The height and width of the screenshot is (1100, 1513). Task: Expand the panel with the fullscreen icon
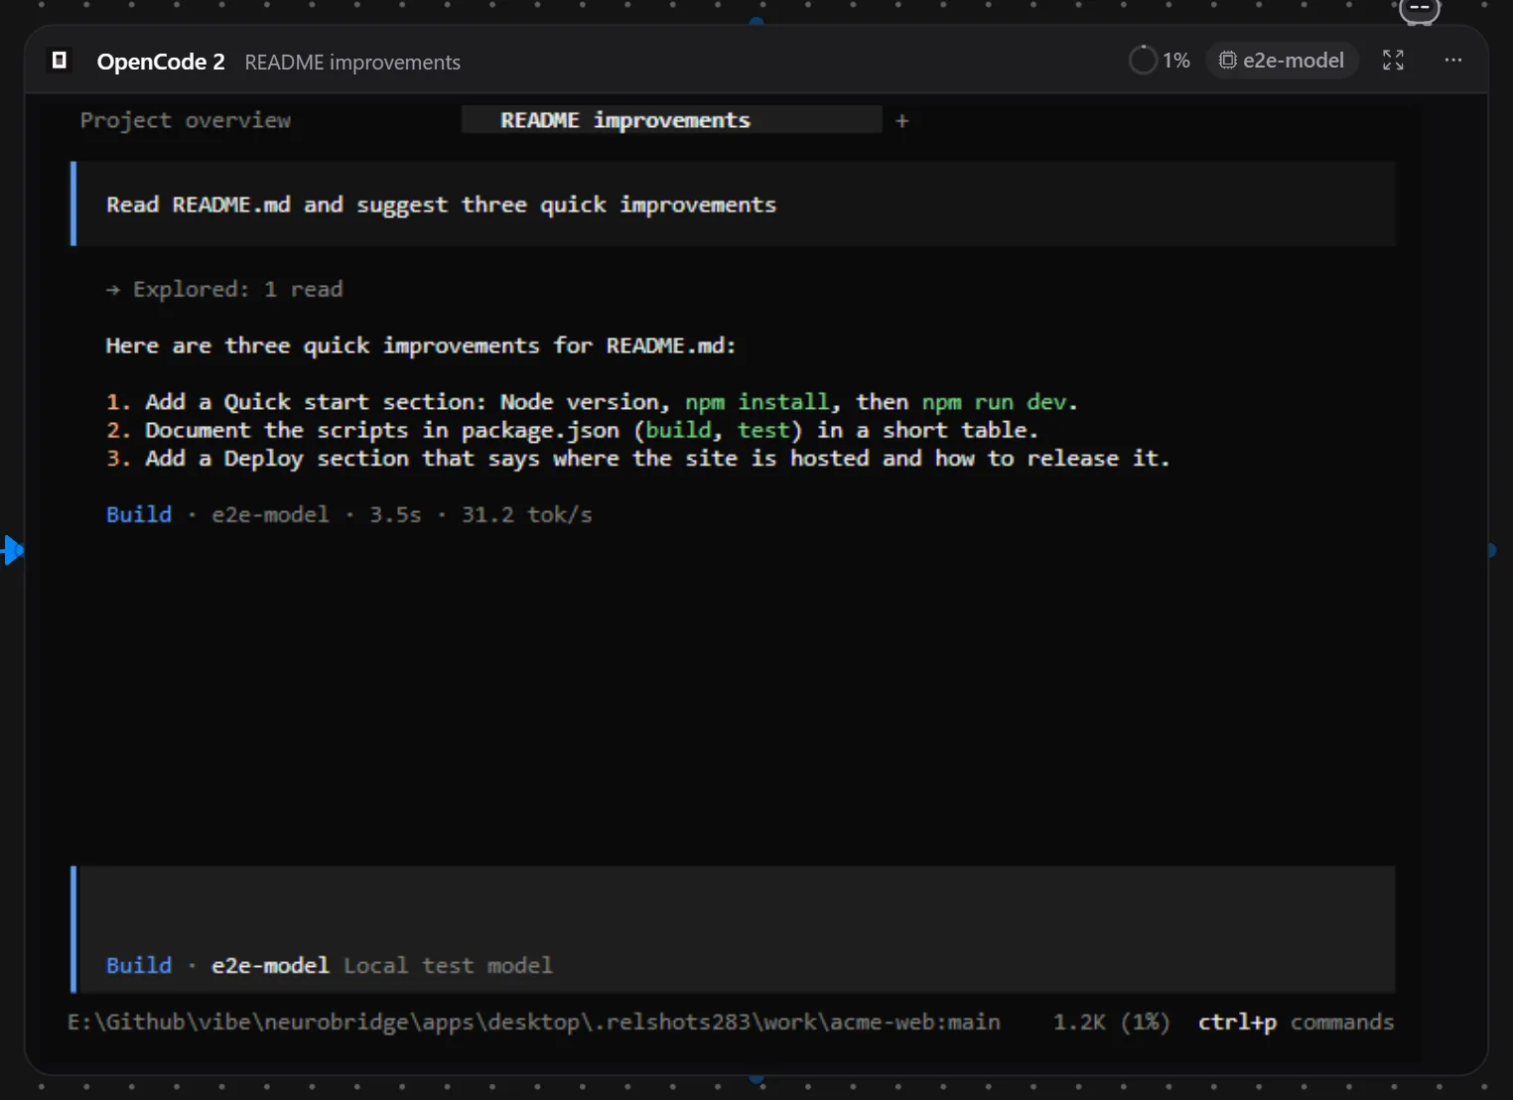pyautogui.click(x=1393, y=61)
